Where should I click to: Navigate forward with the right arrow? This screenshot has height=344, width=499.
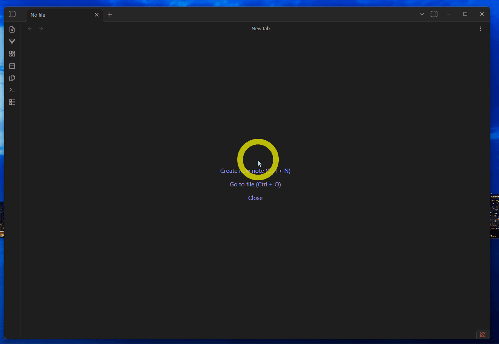41,29
